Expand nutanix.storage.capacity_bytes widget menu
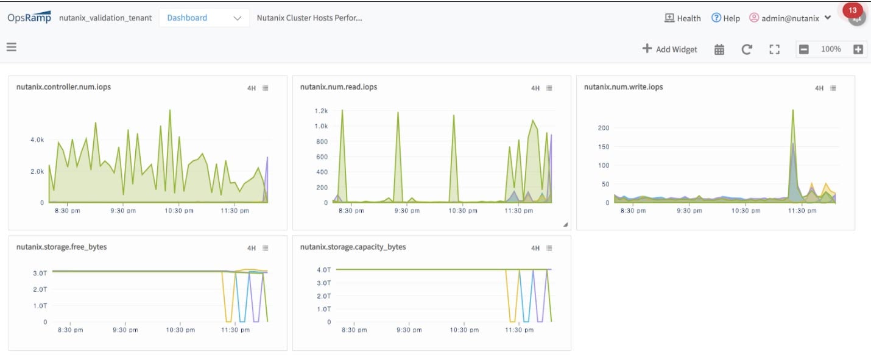This screenshot has height=357, width=871. [549, 247]
